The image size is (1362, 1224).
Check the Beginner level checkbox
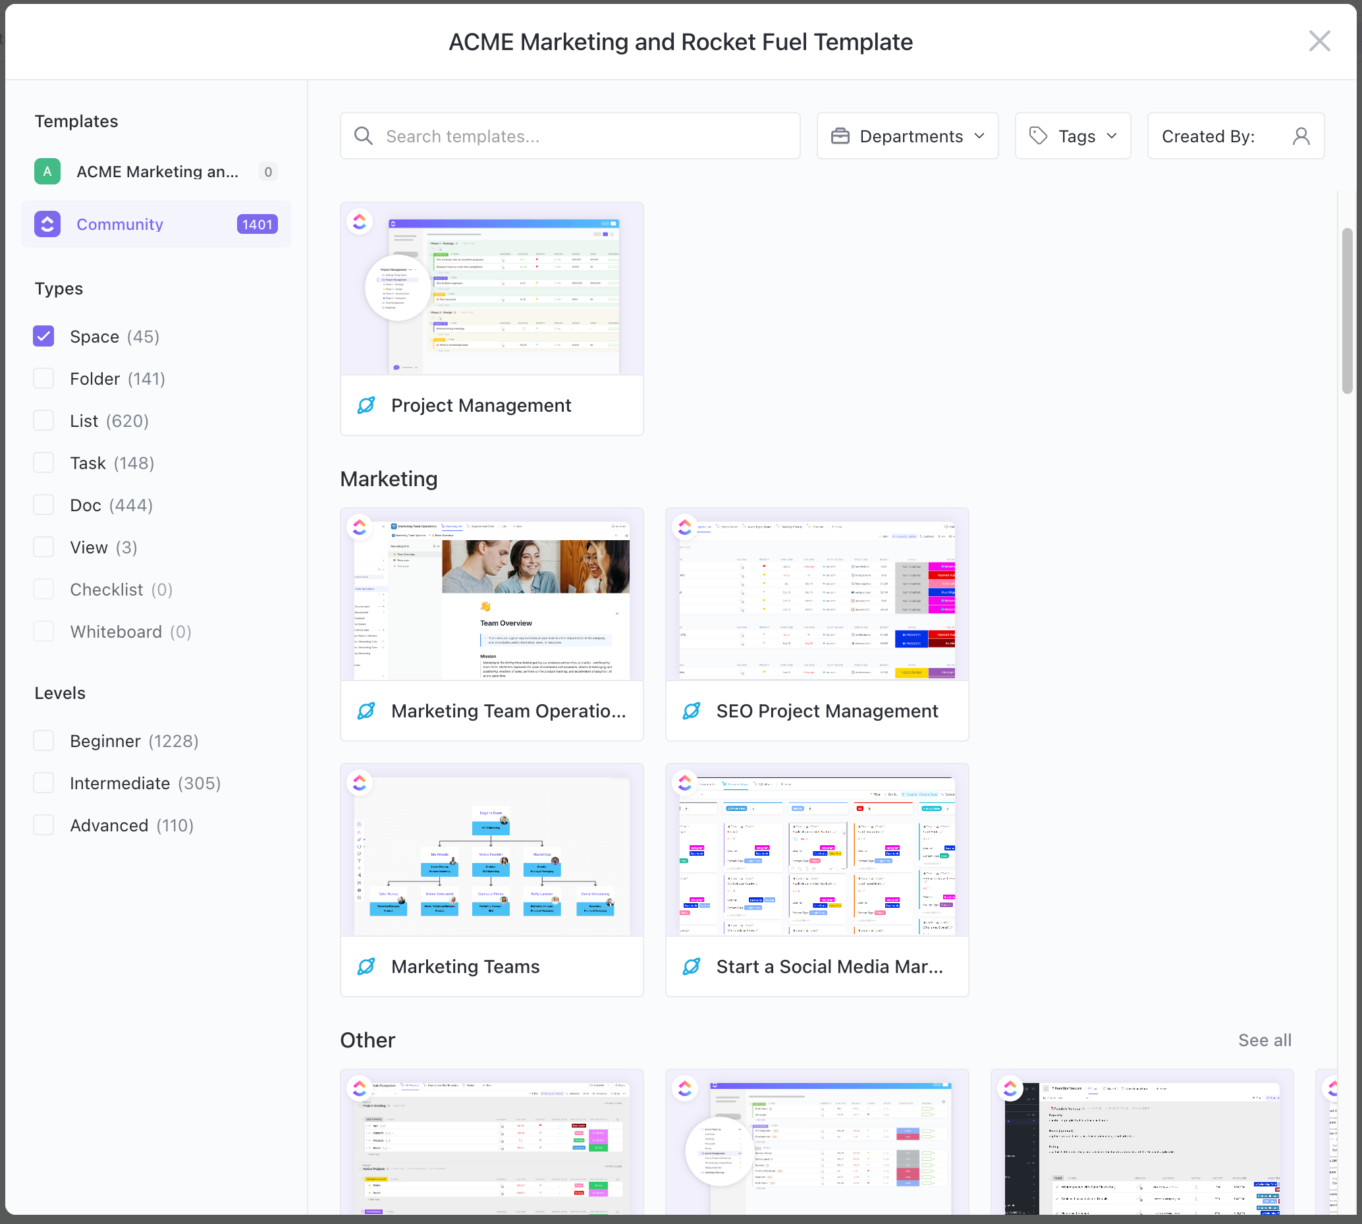click(43, 741)
